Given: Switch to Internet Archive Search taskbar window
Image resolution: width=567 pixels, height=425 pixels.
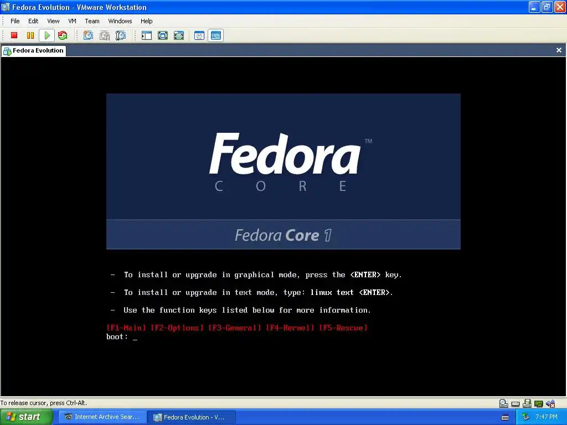Looking at the screenshot, I should (x=103, y=417).
